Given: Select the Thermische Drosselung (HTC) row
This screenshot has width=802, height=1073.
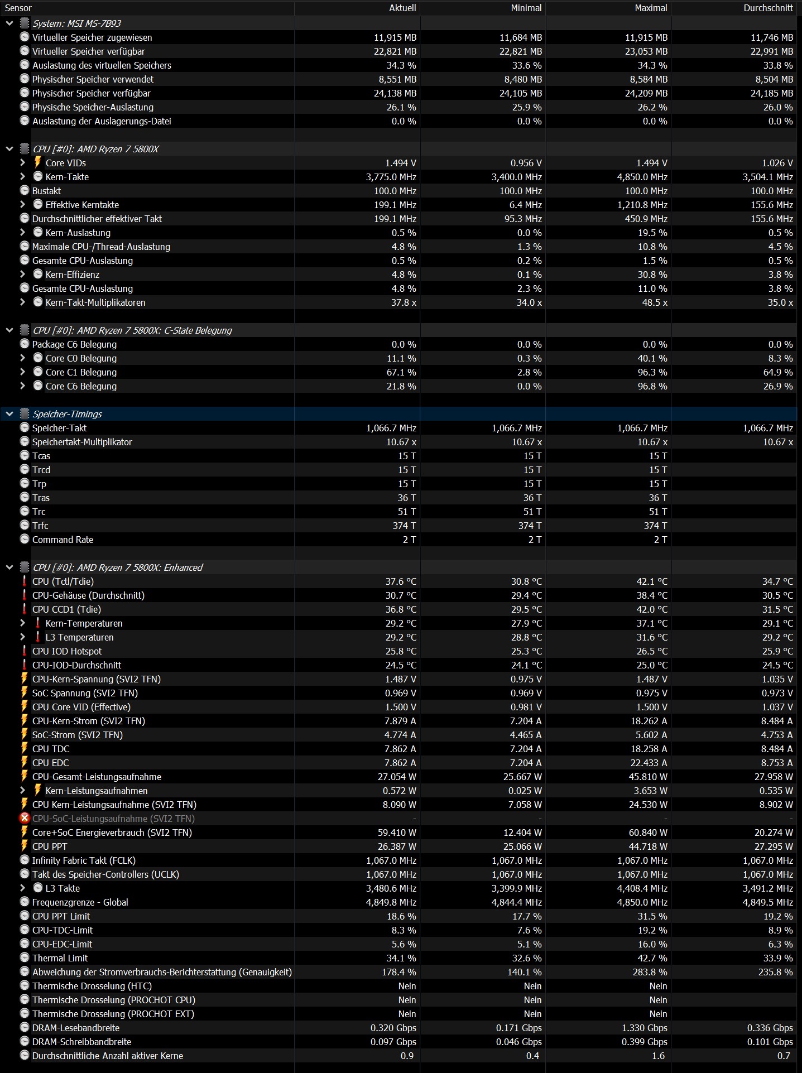Looking at the screenshot, I should (398, 986).
